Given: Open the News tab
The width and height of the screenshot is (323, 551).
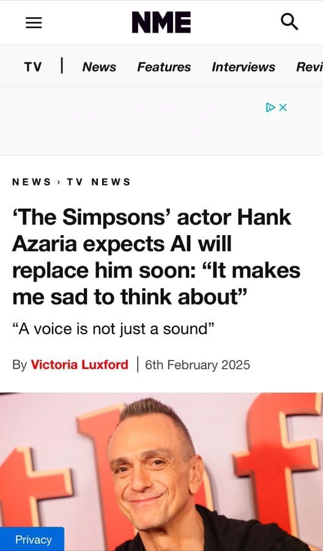Looking at the screenshot, I should tap(99, 67).
